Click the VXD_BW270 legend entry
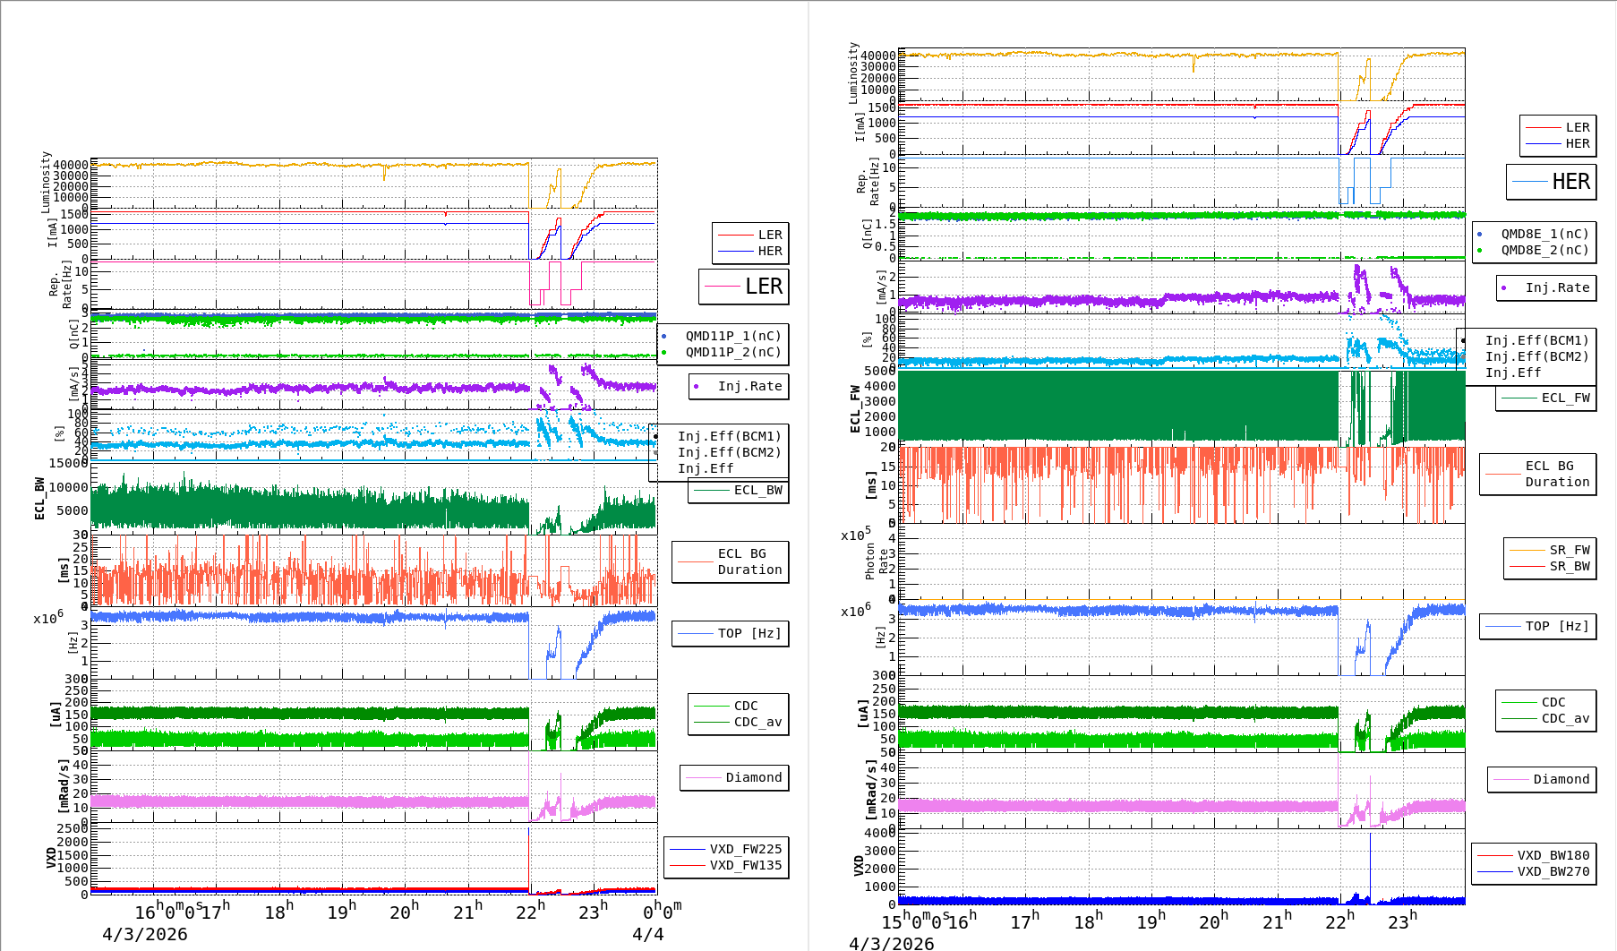The image size is (1617, 951). [x=1534, y=871]
